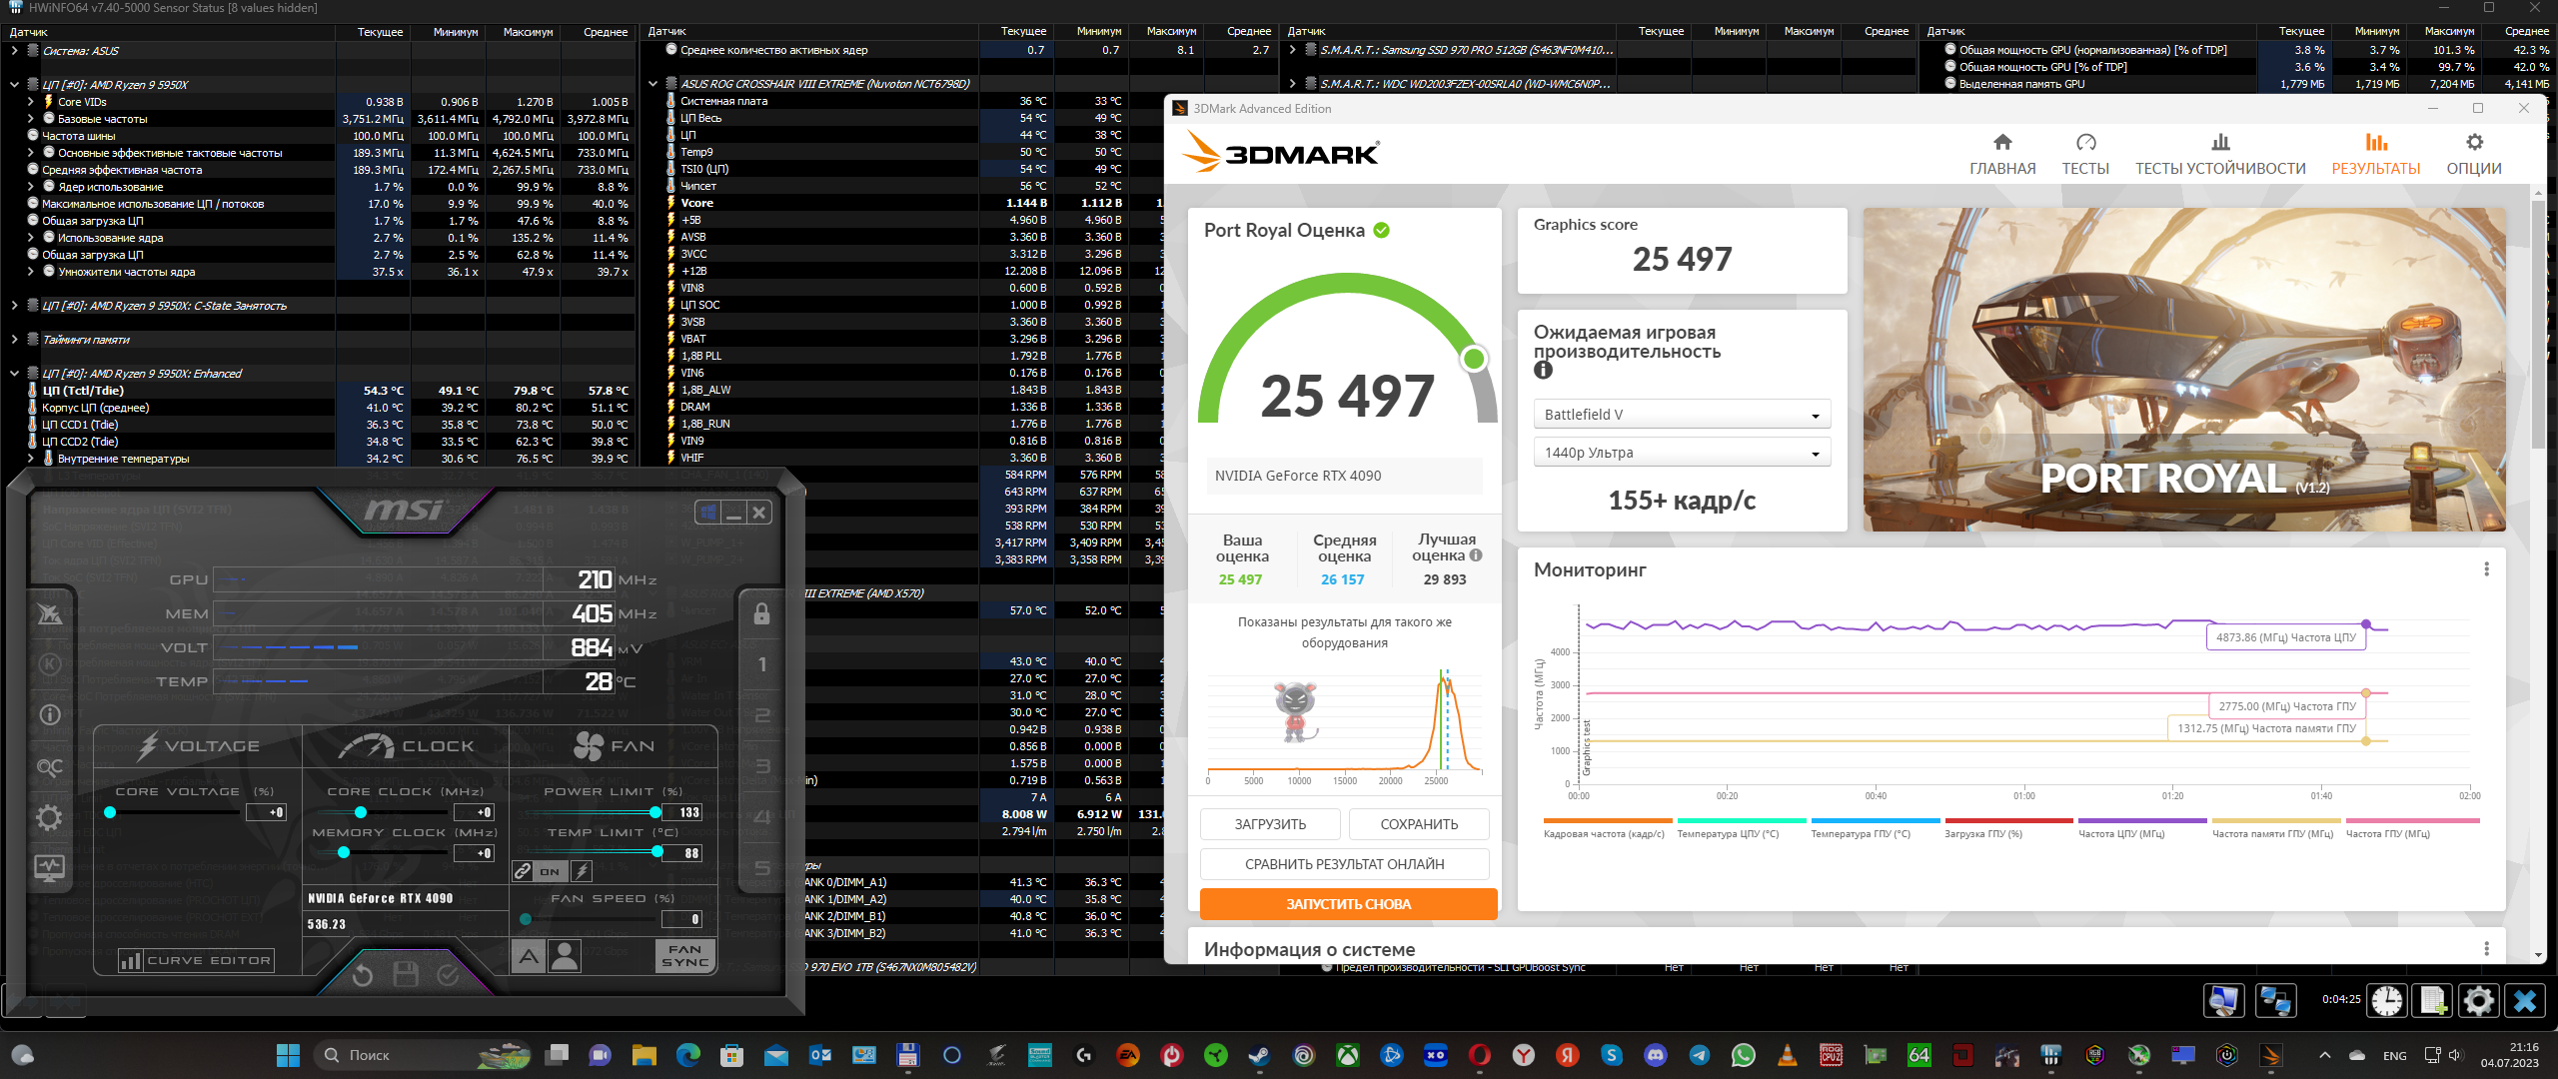Click Afterburner OC Scanner icon
This screenshot has width=2558, height=1079.
point(50,767)
